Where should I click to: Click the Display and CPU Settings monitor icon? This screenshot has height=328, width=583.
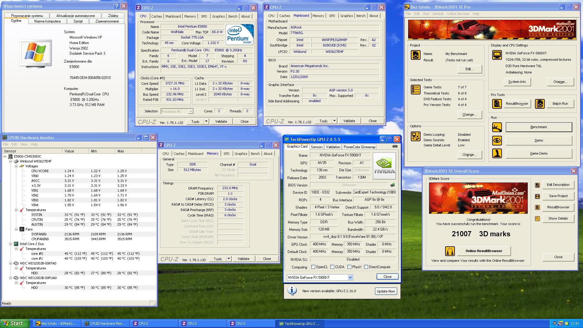tap(497, 55)
